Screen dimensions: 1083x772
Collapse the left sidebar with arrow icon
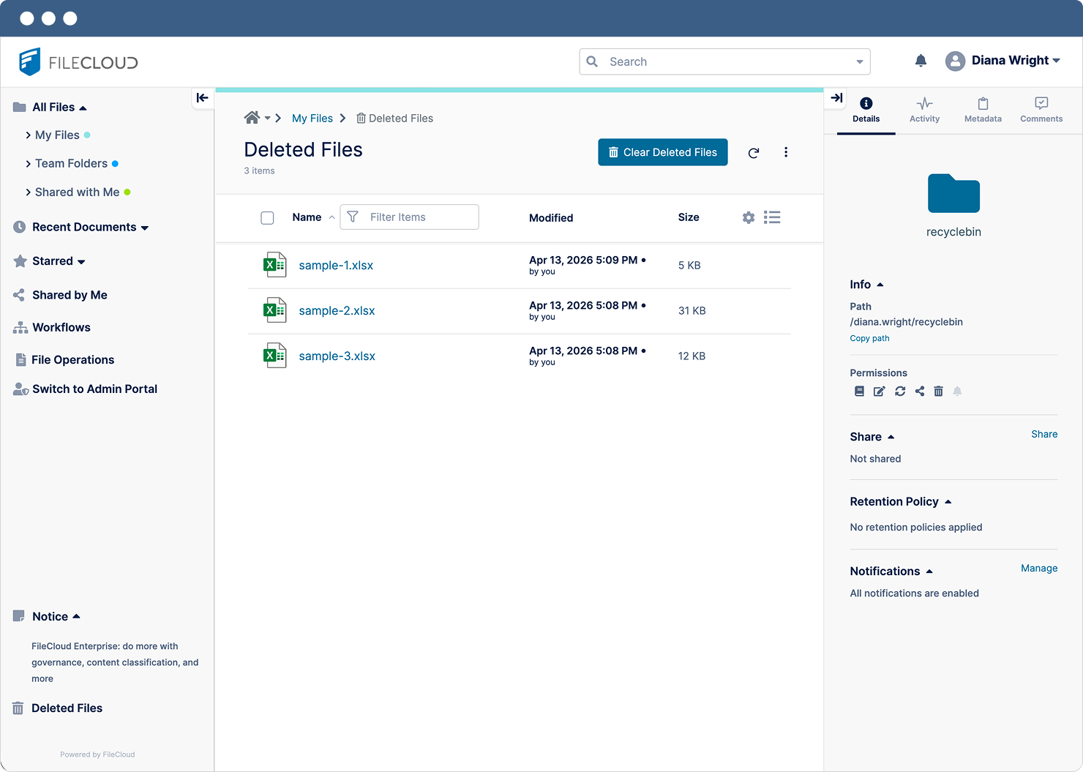[x=203, y=98]
